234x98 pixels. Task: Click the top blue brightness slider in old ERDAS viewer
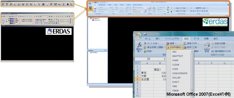click(13, 19)
